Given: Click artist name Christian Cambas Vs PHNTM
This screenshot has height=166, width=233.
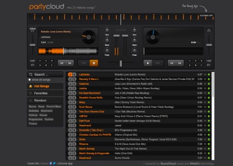Looking at the screenshot, I should [x=95, y=135].
